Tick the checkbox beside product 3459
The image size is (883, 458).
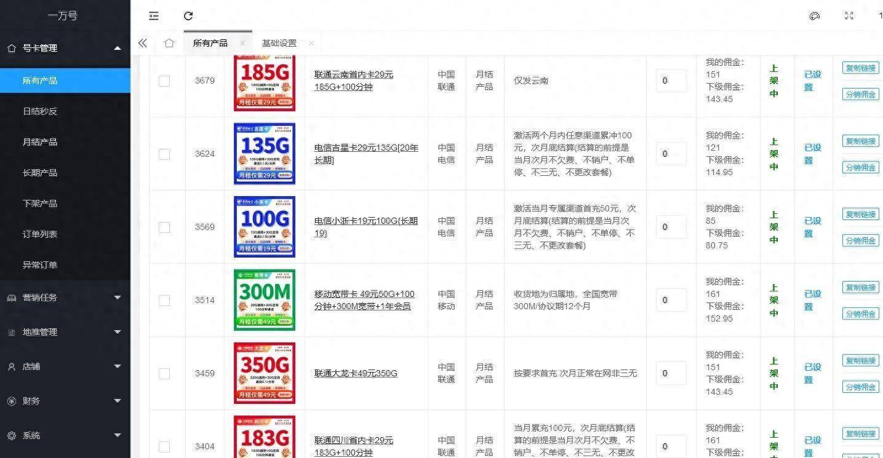164,373
